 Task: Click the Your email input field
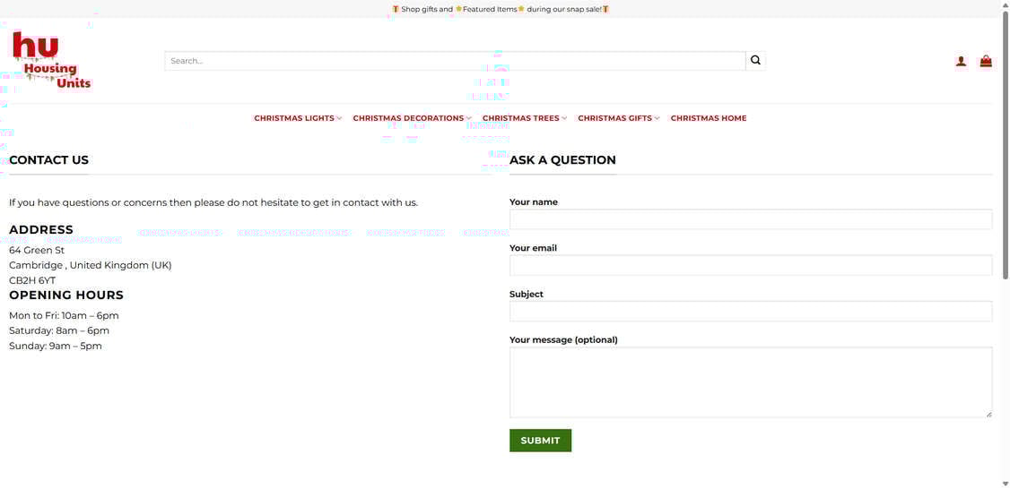tap(751, 265)
